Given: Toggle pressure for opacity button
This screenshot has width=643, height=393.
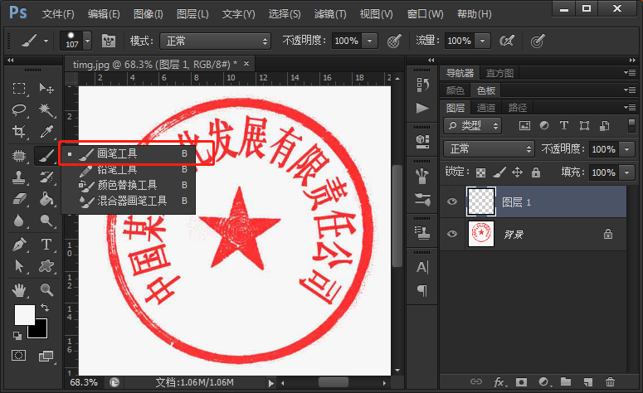Looking at the screenshot, I should (393, 41).
